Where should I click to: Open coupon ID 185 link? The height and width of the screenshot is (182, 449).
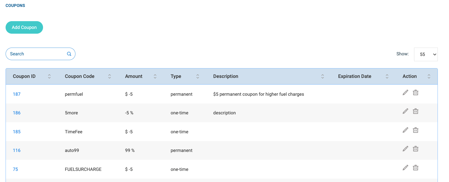click(17, 132)
